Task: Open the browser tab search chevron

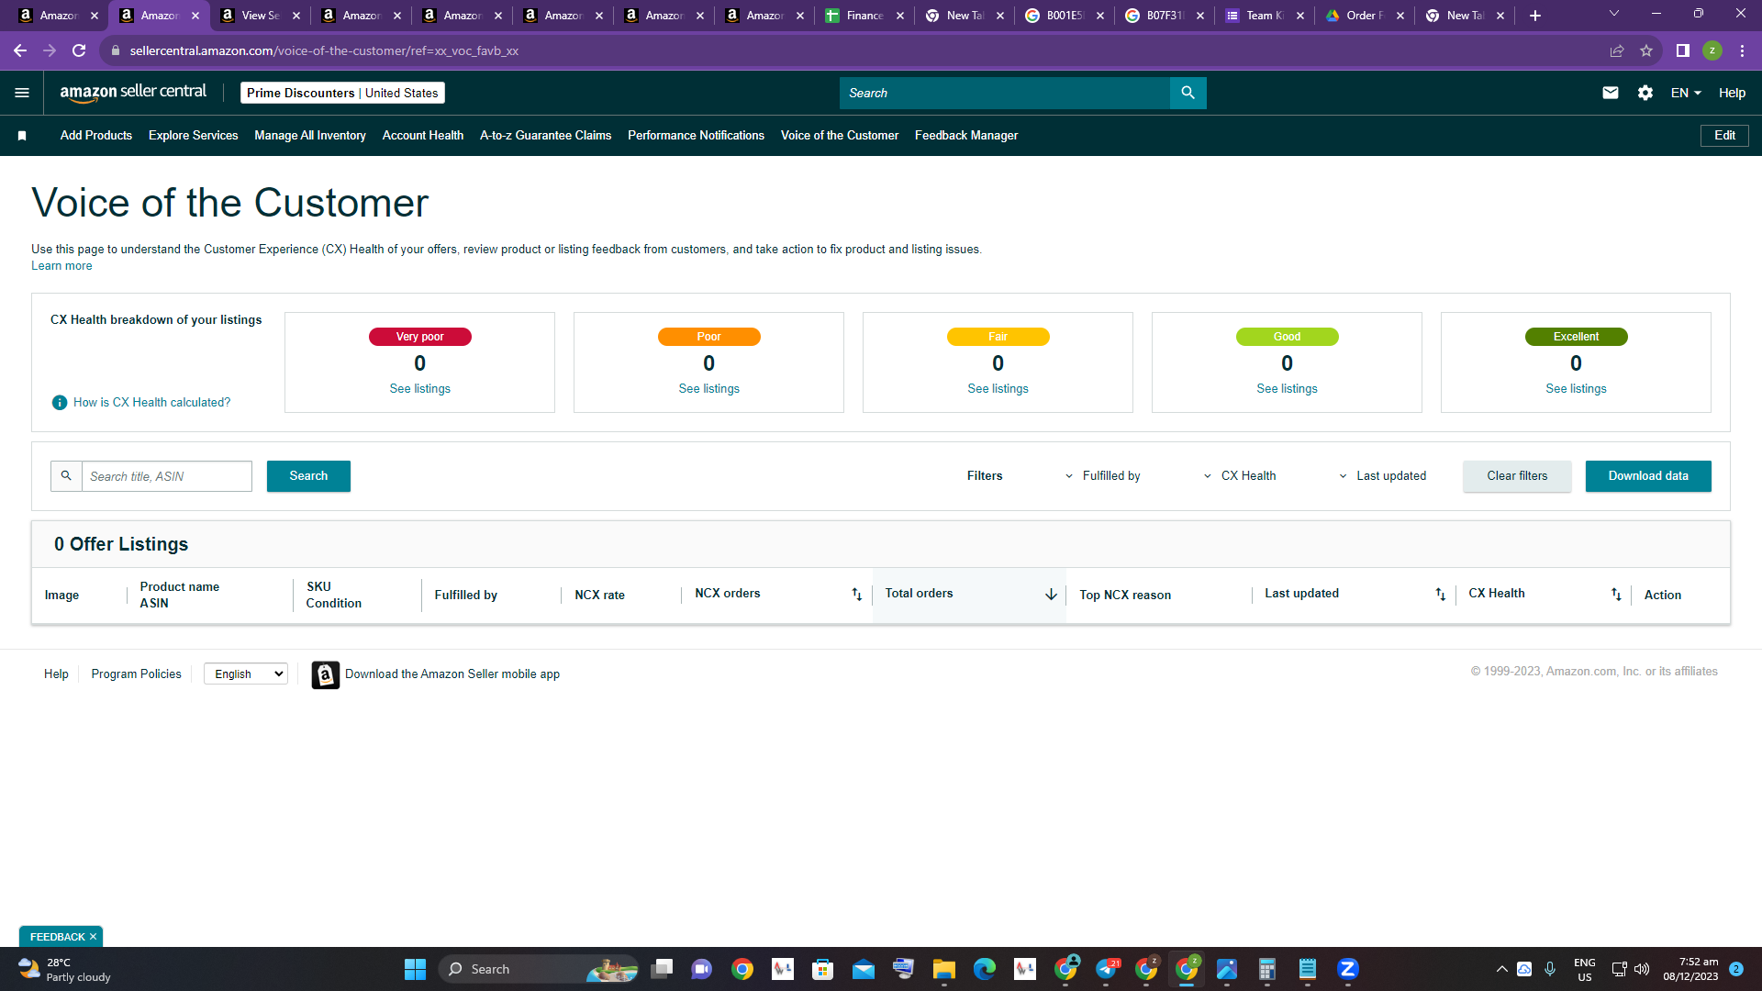Action: pos(1614,14)
